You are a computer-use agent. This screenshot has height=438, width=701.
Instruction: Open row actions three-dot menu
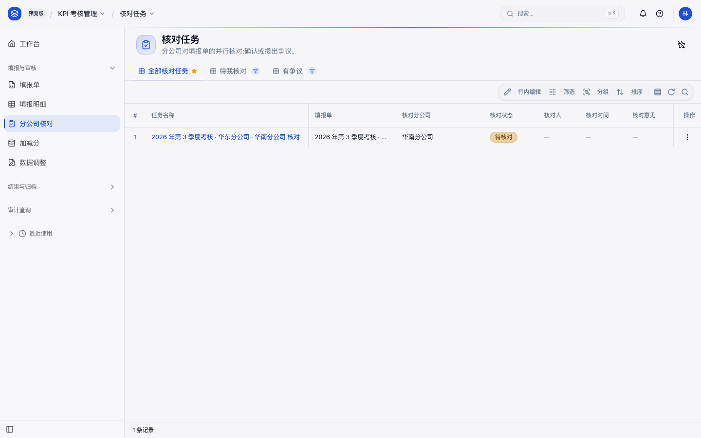point(687,137)
